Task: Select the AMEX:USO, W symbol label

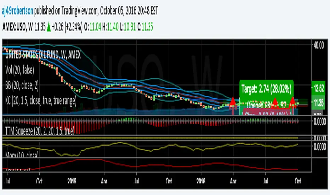Action: 18,27
